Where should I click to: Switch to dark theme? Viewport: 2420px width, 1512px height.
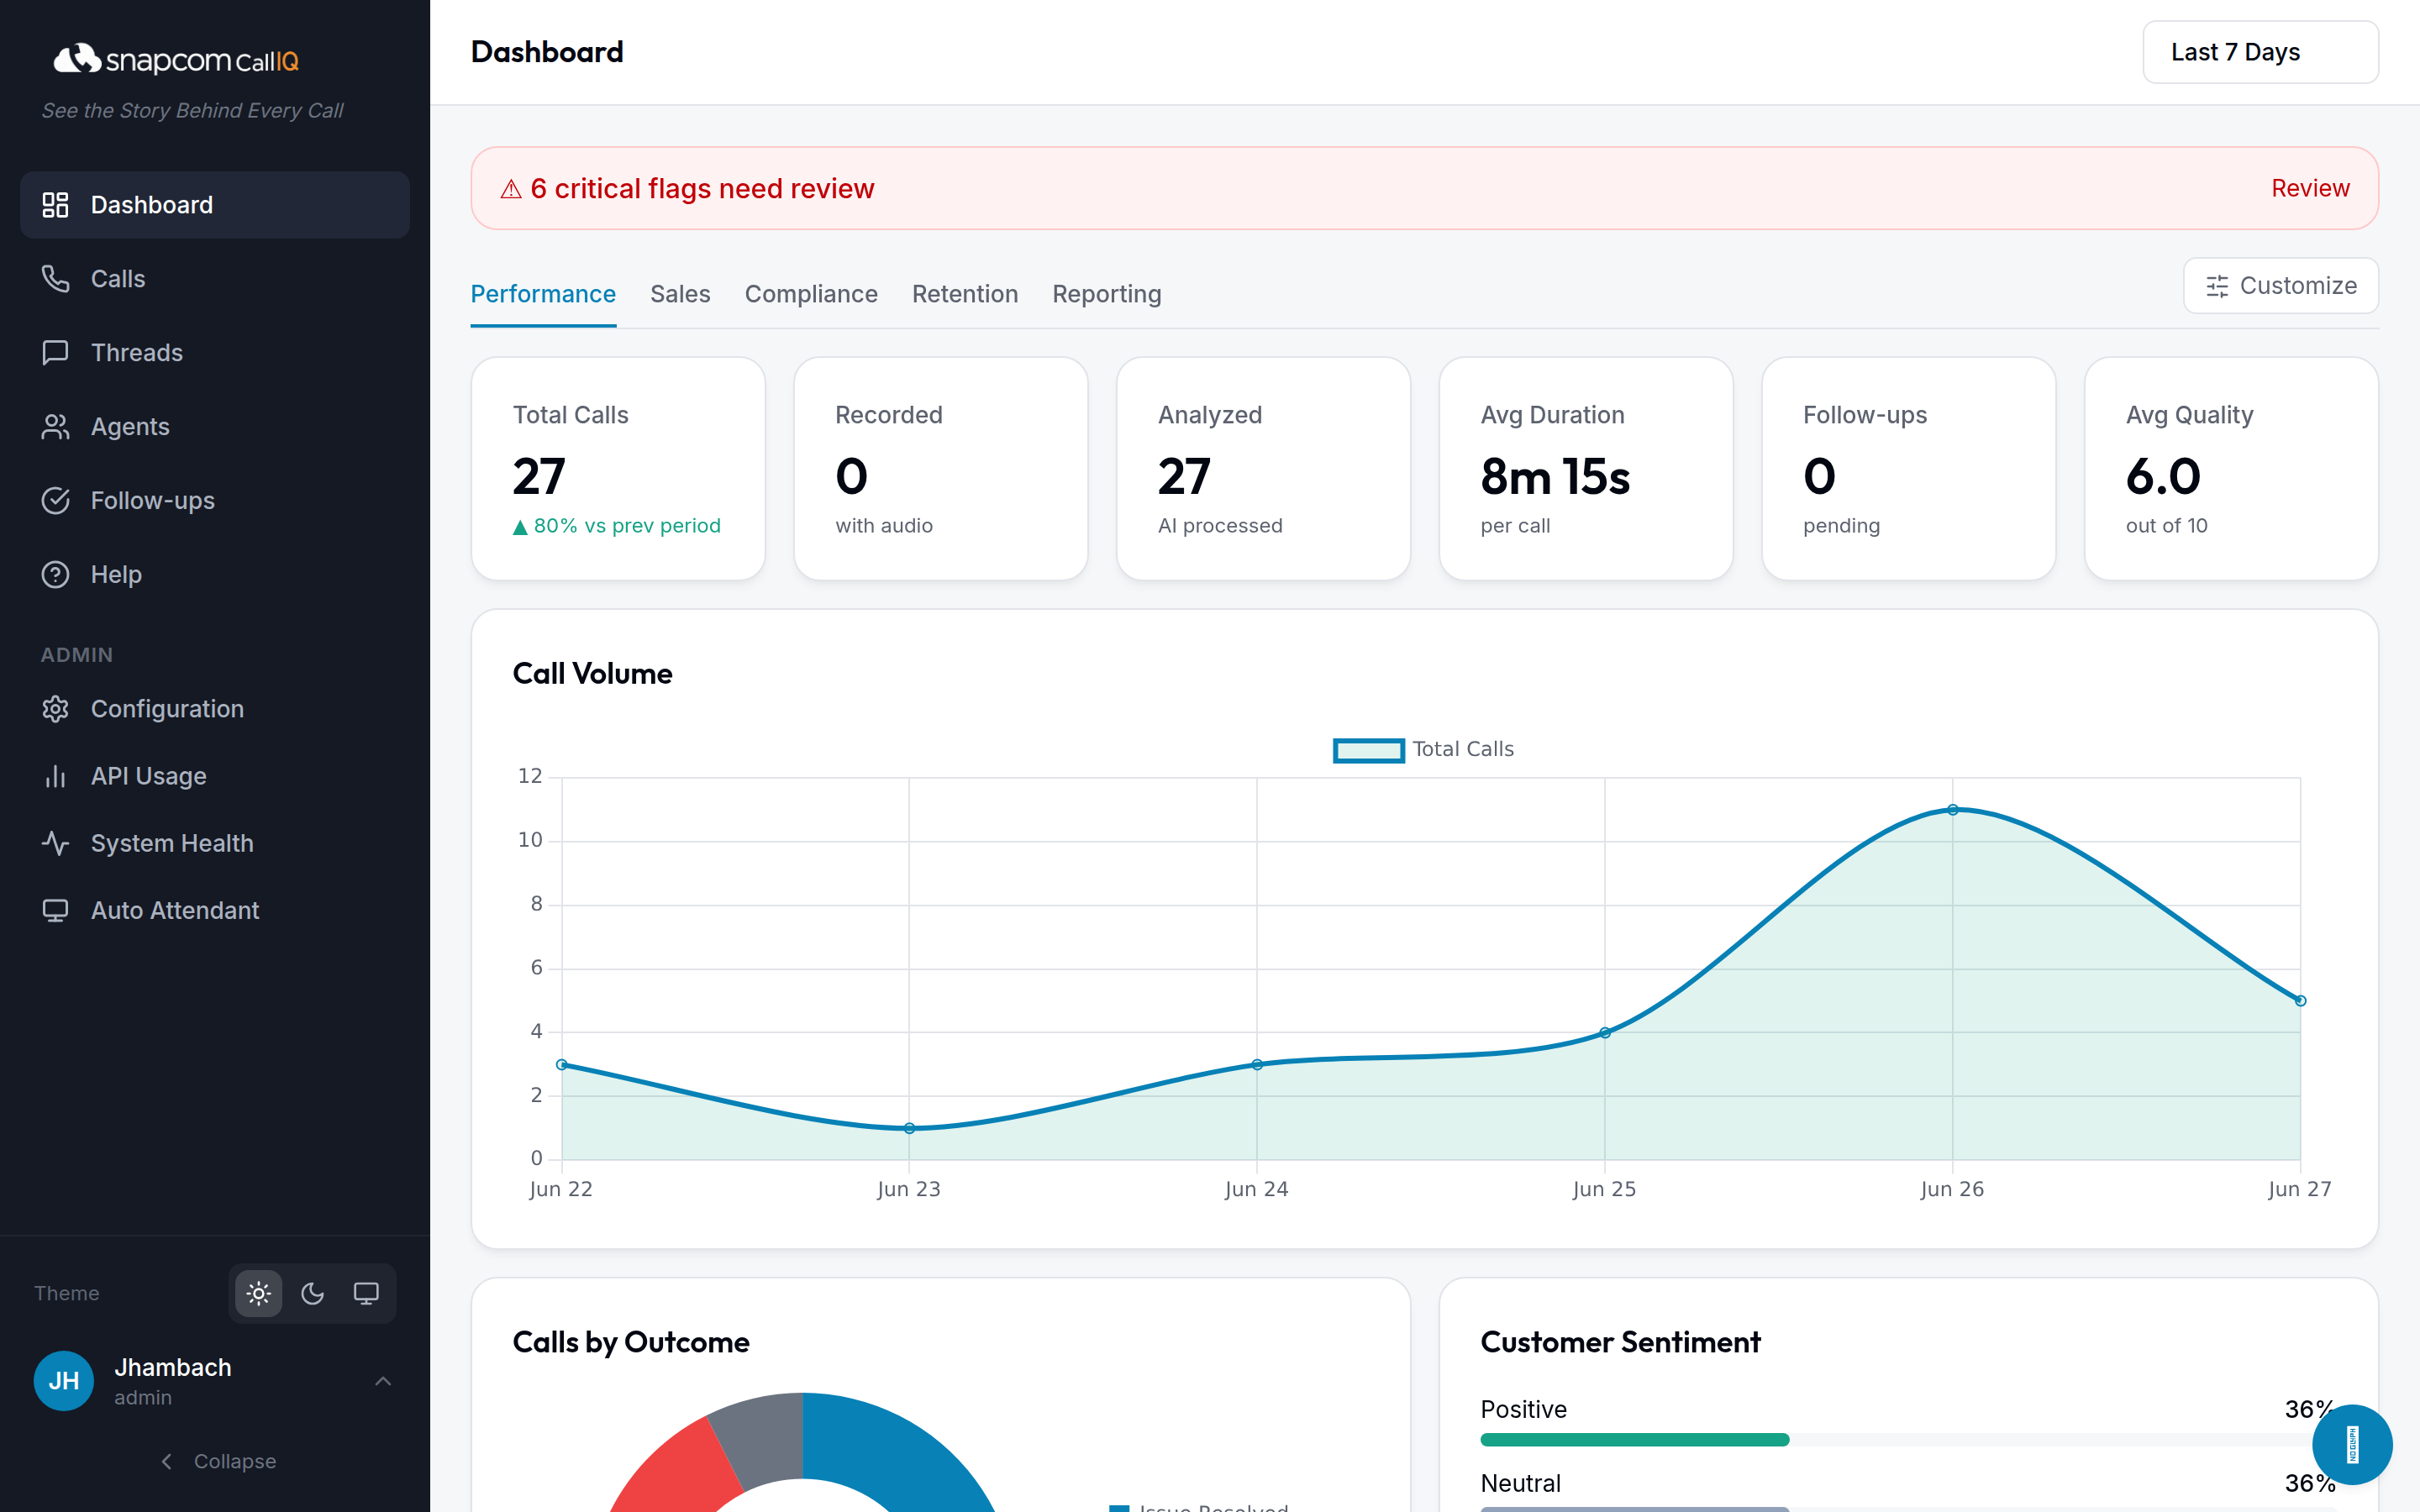pos(312,1293)
